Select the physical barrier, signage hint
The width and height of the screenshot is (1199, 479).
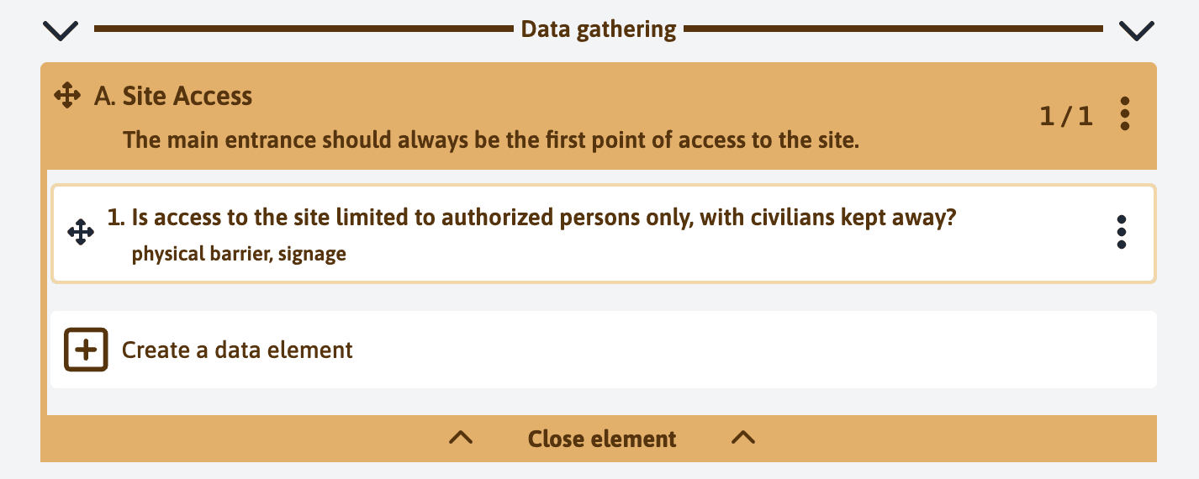pos(239,254)
